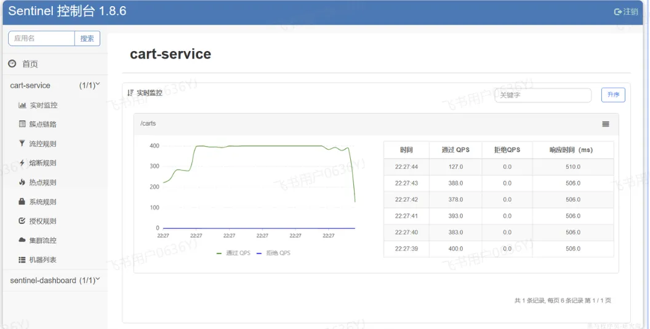The image size is (650, 329).
Task: Click the 搜索 button
Action: pyautogui.click(x=87, y=39)
